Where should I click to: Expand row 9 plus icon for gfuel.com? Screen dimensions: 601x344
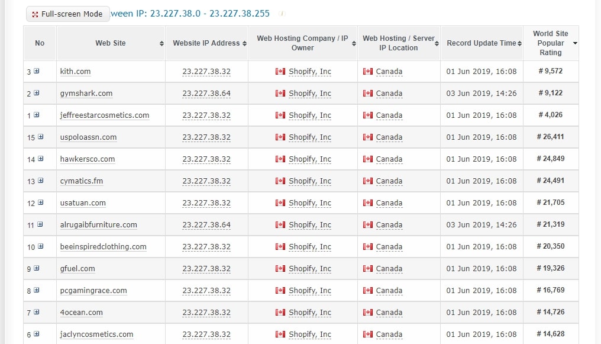(x=37, y=268)
